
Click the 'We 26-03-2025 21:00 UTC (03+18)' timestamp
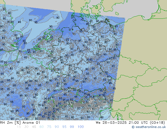tap(130, 123)
